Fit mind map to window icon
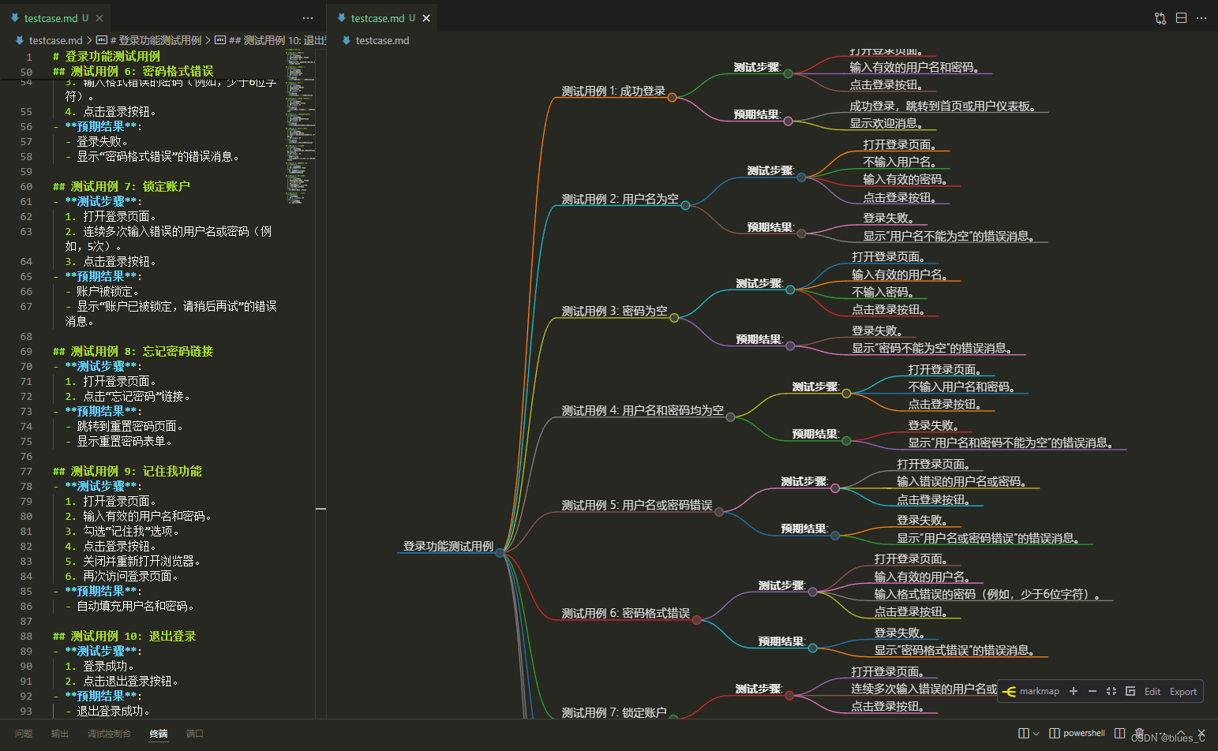This screenshot has height=751, width=1218. [1111, 691]
